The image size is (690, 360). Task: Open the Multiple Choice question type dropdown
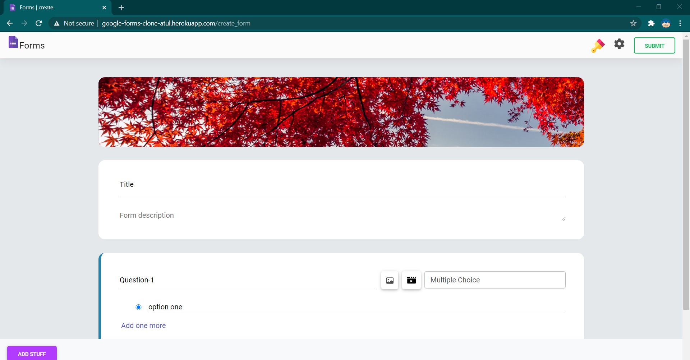coord(494,280)
